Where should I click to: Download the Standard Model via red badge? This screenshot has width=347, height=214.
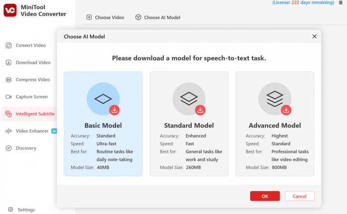(x=200, y=110)
